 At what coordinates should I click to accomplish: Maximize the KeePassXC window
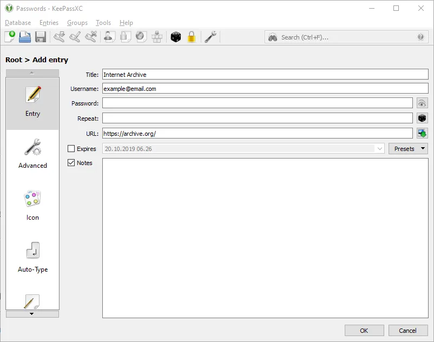click(396, 8)
